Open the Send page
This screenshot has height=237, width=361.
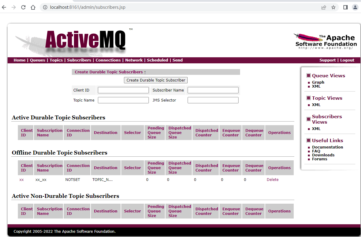[x=178, y=60]
